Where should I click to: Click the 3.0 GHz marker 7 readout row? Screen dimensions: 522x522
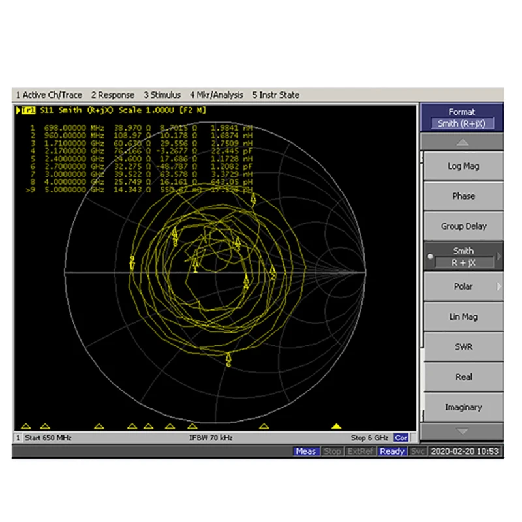coord(141,174)
